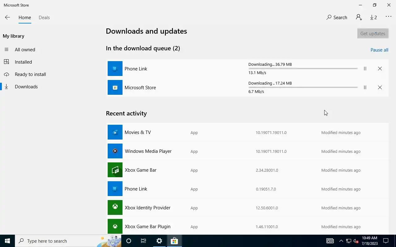
Task: Cancel the Phone Link download
Action: [380, 69]
